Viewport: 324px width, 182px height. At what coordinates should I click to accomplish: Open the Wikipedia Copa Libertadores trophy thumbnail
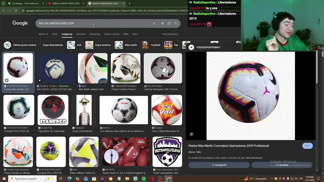[x=84, y=110]
